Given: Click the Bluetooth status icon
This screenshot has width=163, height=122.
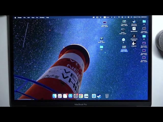Looking at the screenshot, I should click(112, 17).
